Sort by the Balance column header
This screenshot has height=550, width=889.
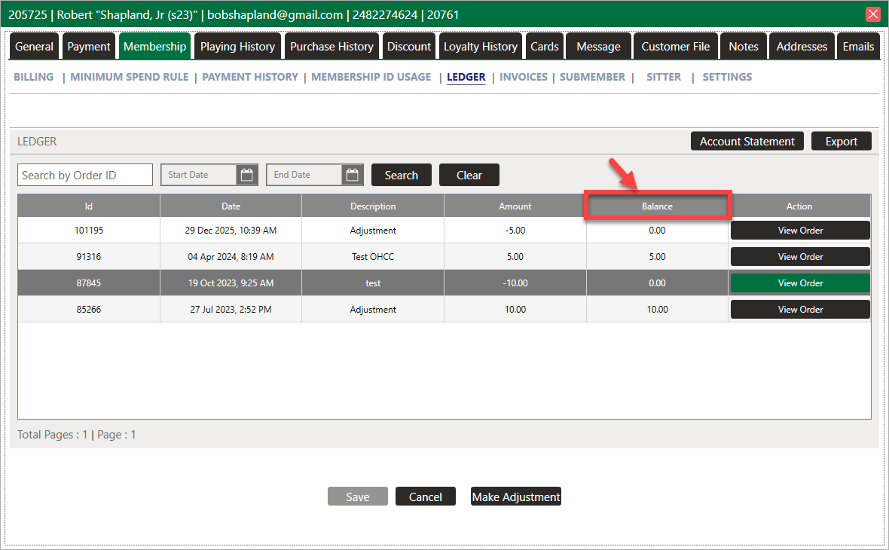pyautogui.click(x=657, y=206)
